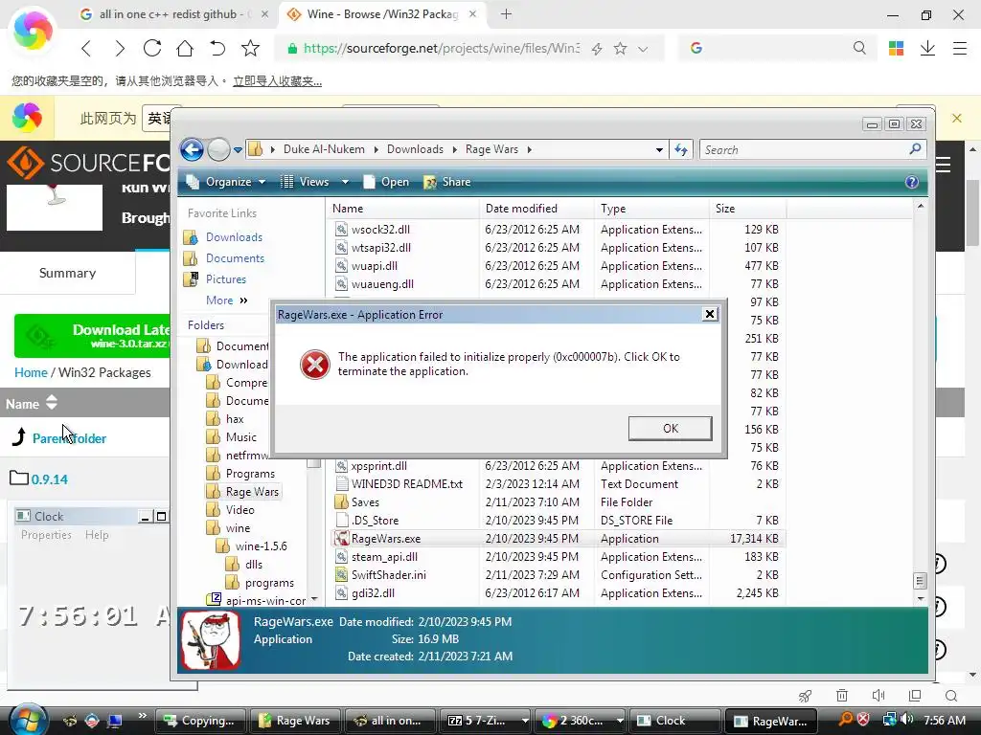Click Duke Al-Nukem in the address breadcrumb
Image resolution: width=981 pixels, height=735 pixels.
pos(324,149)
